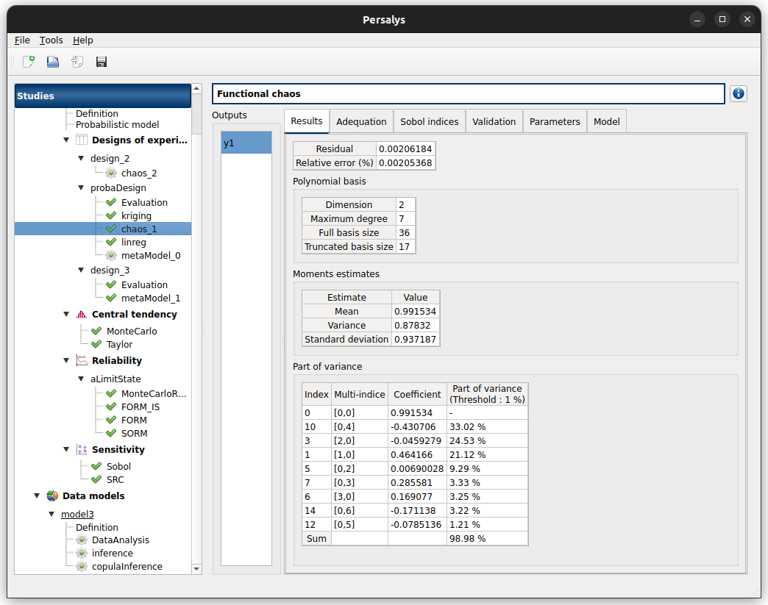
Task: Collapse the Designs of experiments node
Action: click(x=66, y=140)
